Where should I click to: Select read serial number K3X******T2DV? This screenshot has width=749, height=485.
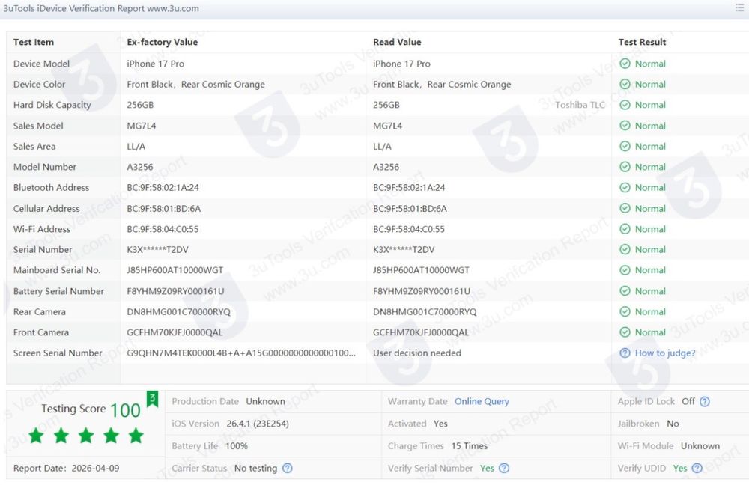pos(404,249)
